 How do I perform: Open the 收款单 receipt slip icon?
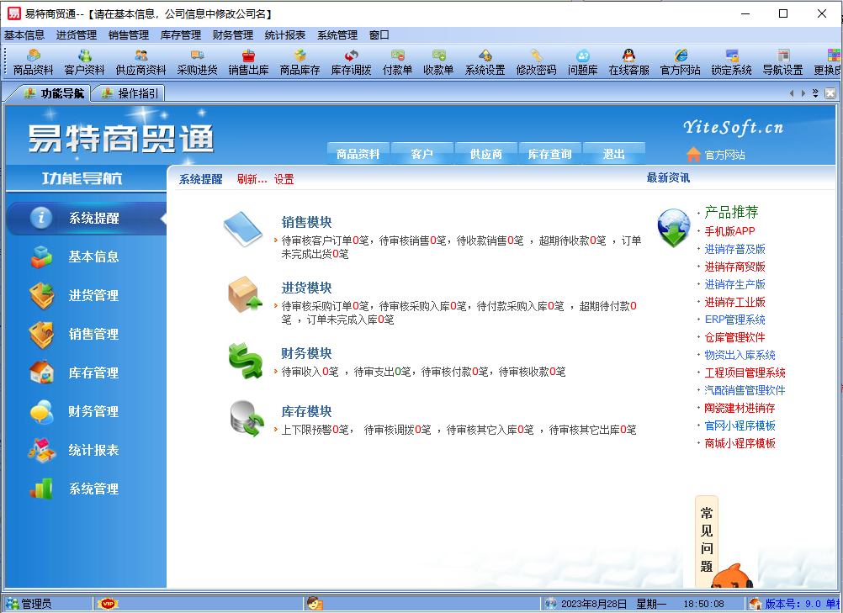pos(438,61)
